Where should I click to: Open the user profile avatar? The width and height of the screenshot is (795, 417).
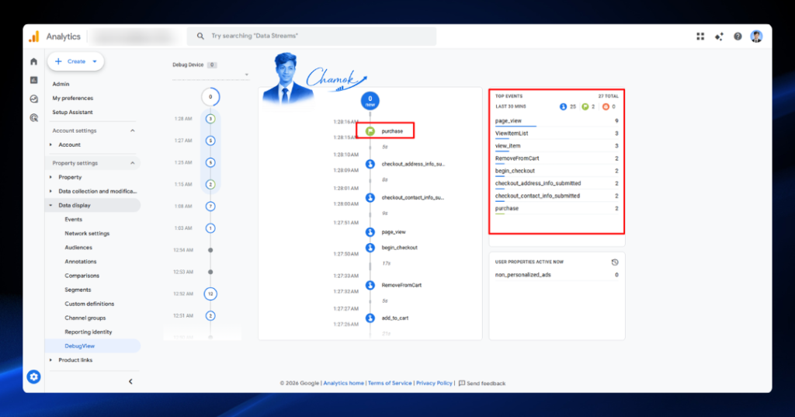756,36
